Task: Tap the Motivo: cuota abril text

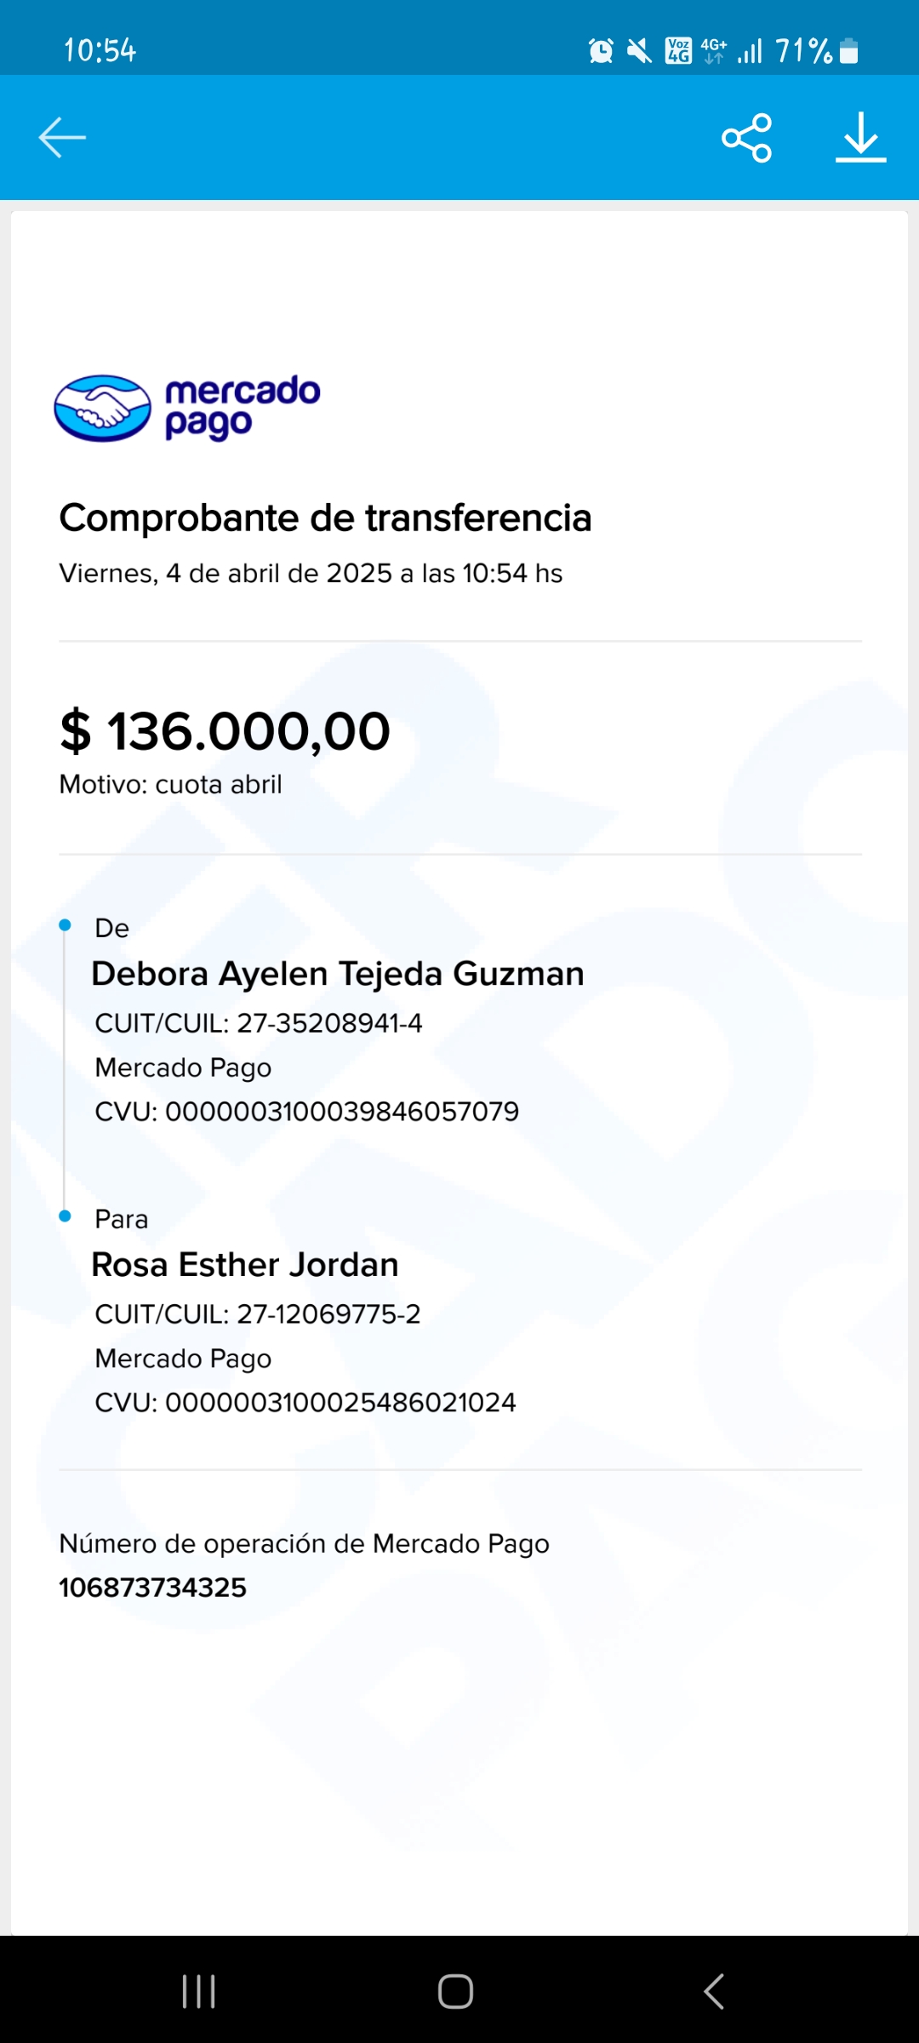Action: [170, 784]
